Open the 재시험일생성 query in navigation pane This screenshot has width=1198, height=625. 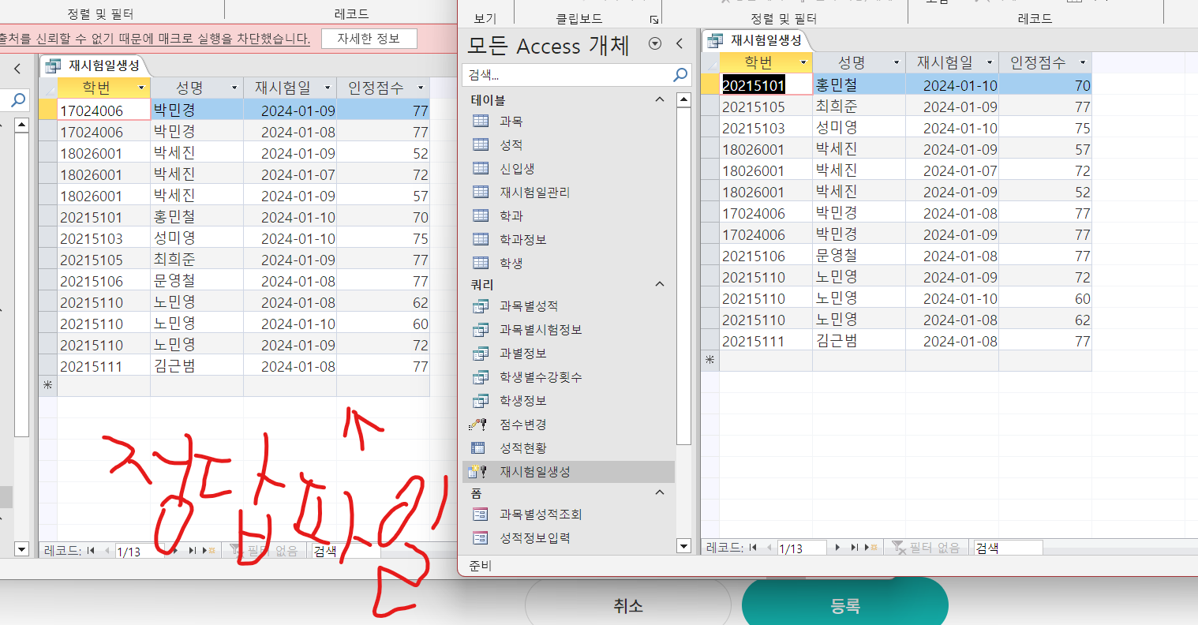(534, 472)
